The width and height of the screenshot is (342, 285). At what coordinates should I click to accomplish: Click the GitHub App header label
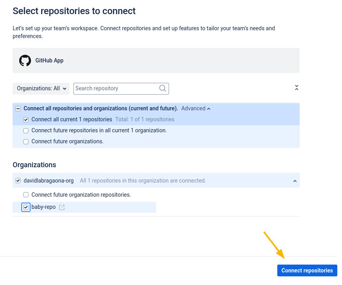(x=49, y=60)
